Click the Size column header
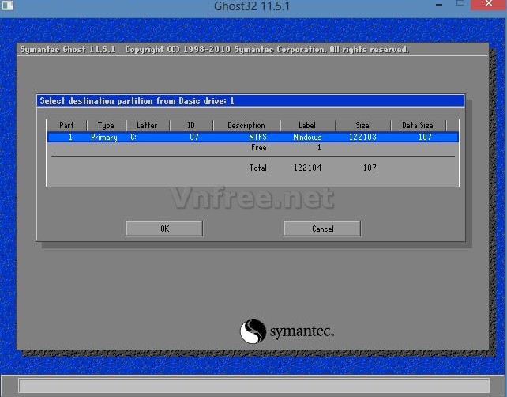The width and height of the screenshot is (507, 397). [x=362, y=125]
